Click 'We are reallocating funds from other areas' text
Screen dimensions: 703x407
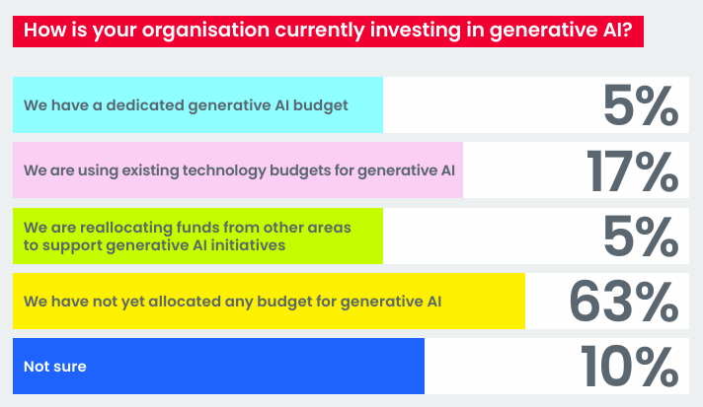pos(188,228)
